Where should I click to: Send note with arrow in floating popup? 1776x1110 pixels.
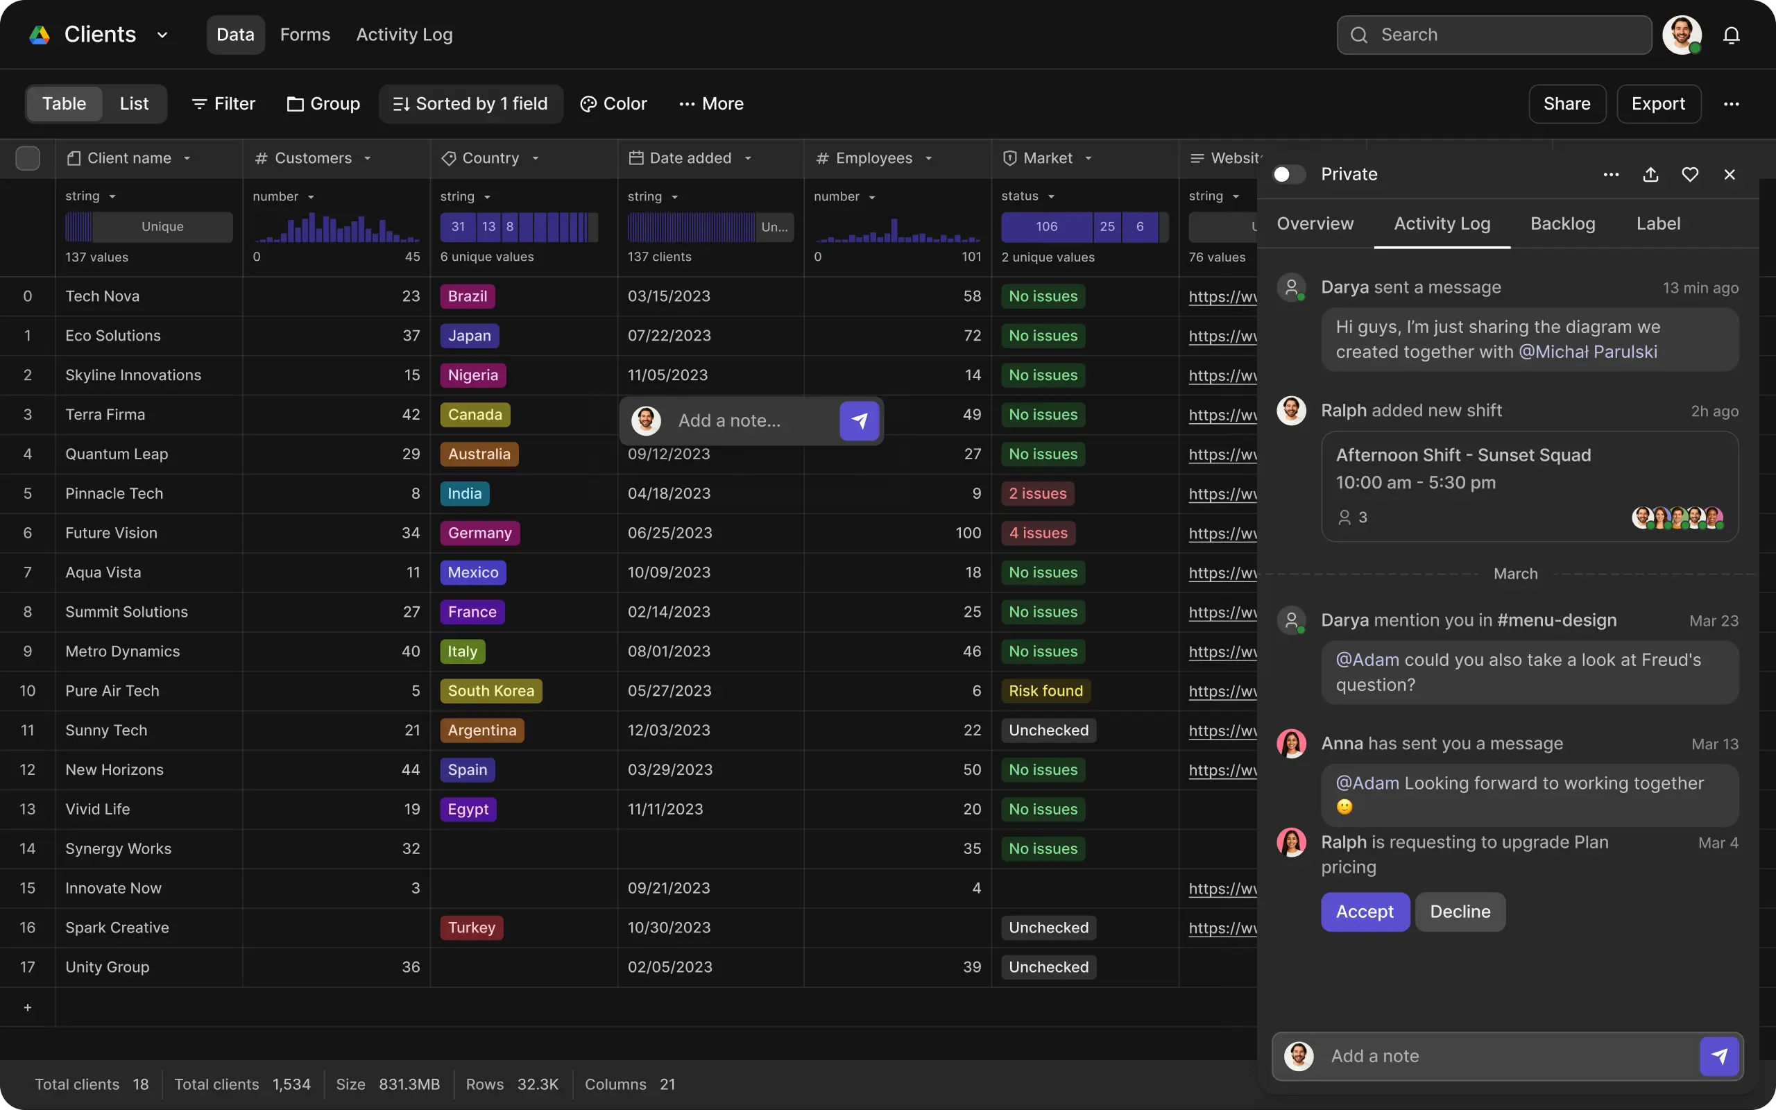859,420
